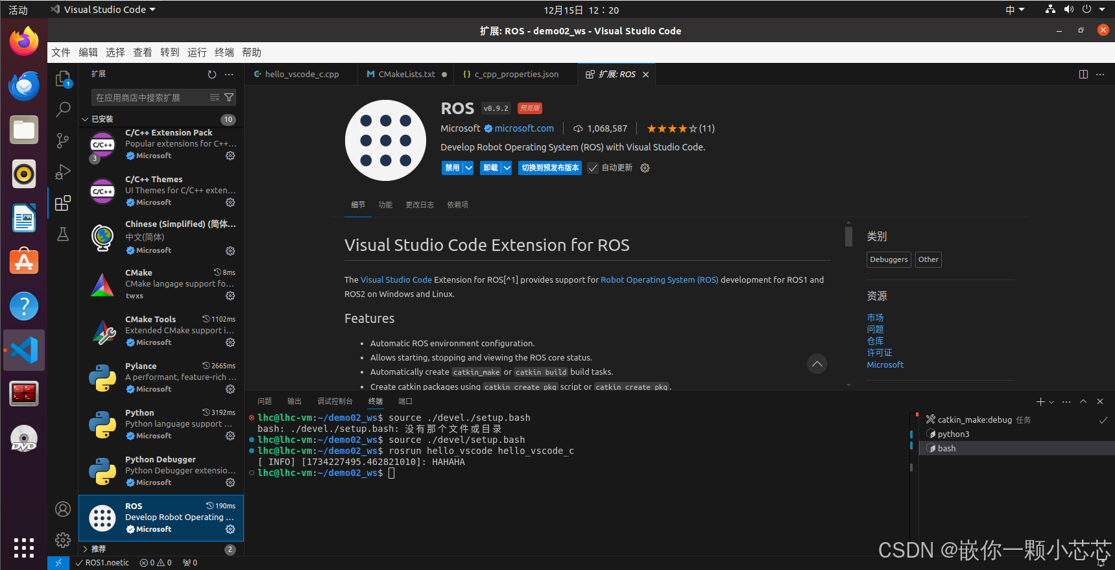Click switch to pre-release version button
Viewport: 1115px width, 570px height.
[550, 168]
